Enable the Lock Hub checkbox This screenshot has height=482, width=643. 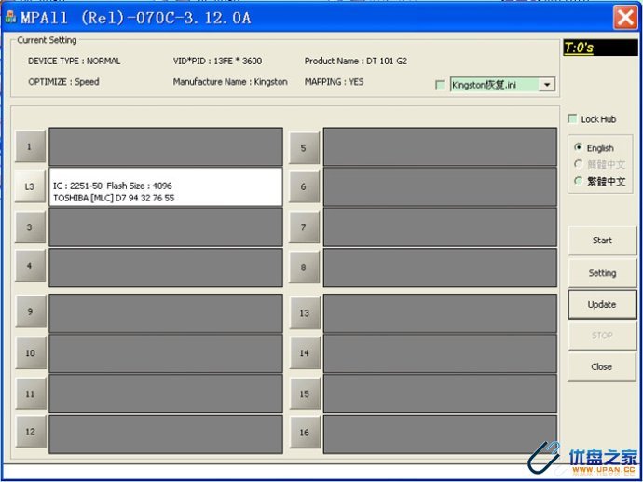572,119
